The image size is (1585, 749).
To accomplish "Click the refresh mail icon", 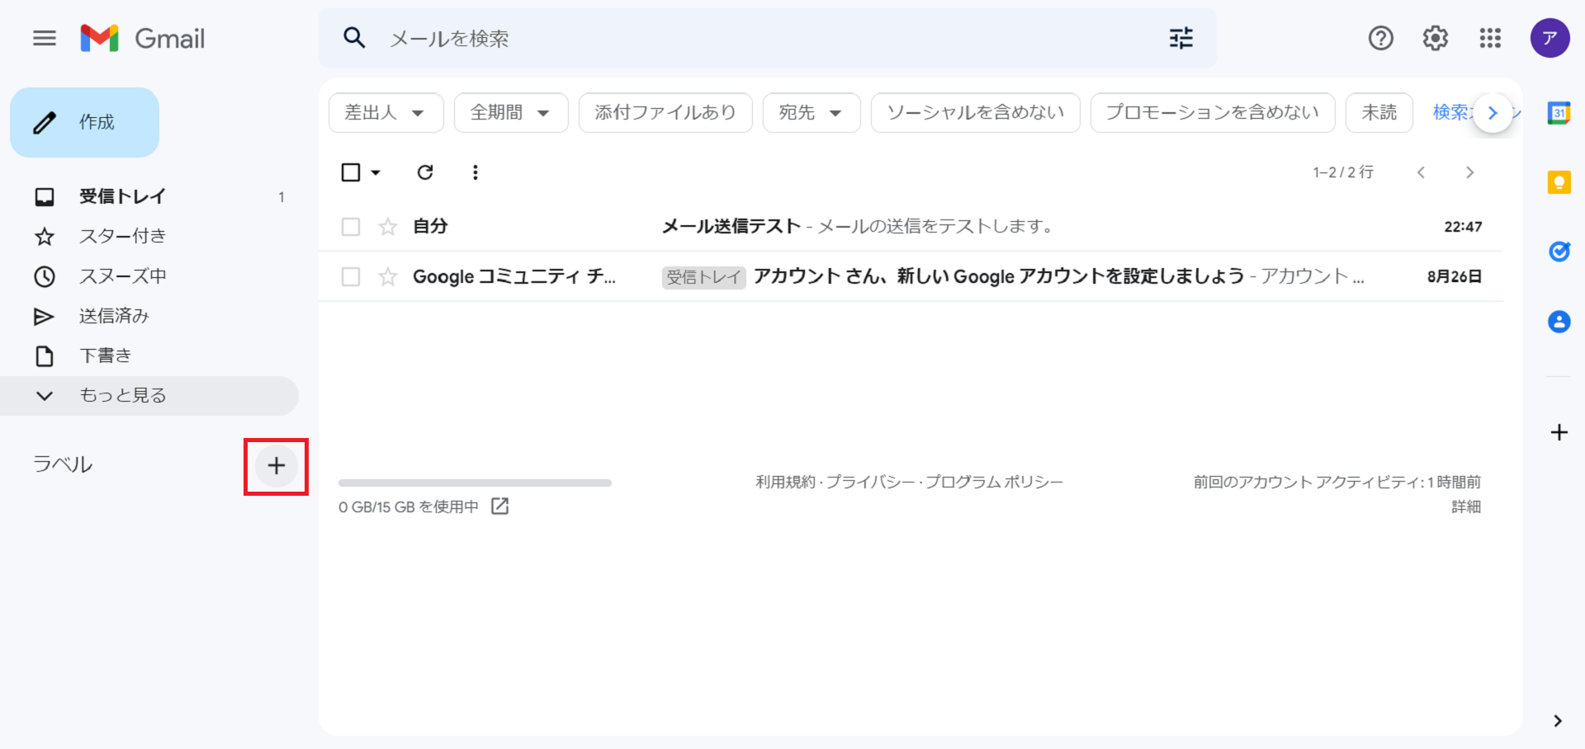I will [x=425, y=172].
